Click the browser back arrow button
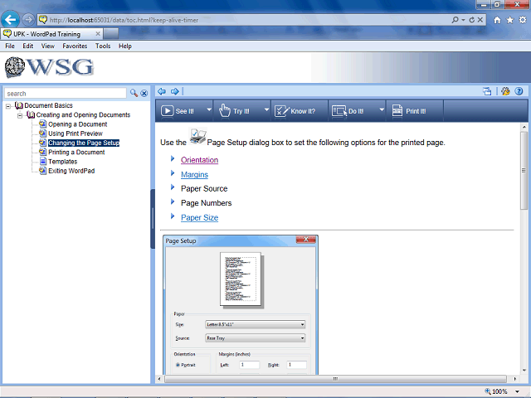This screenshot has width=531, height=398. pyautogui.click(x=10, y=20)
